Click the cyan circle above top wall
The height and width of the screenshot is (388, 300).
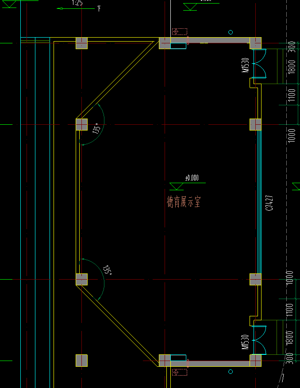(231, 32)
